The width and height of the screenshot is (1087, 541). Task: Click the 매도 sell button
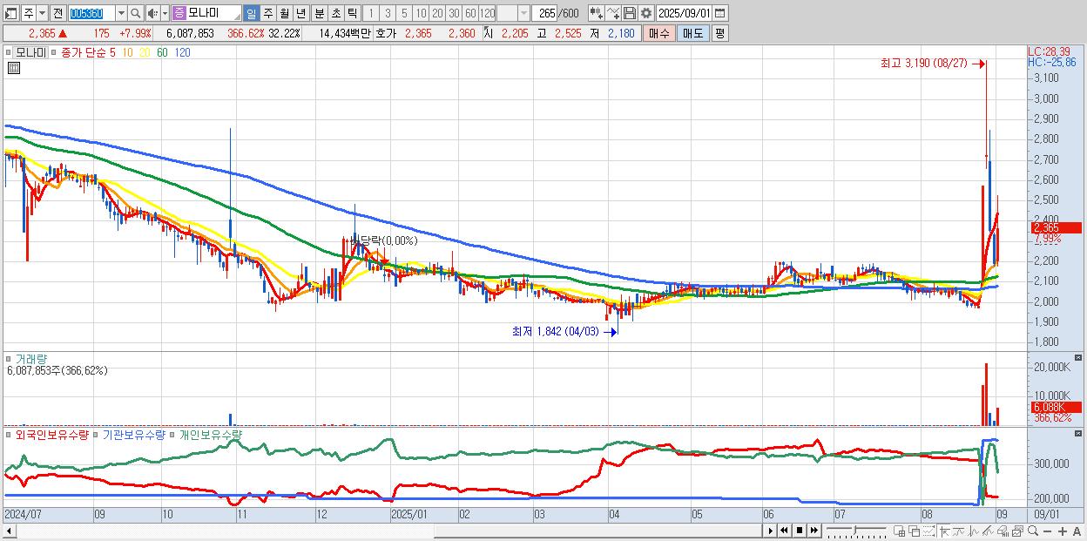[693, 33]
